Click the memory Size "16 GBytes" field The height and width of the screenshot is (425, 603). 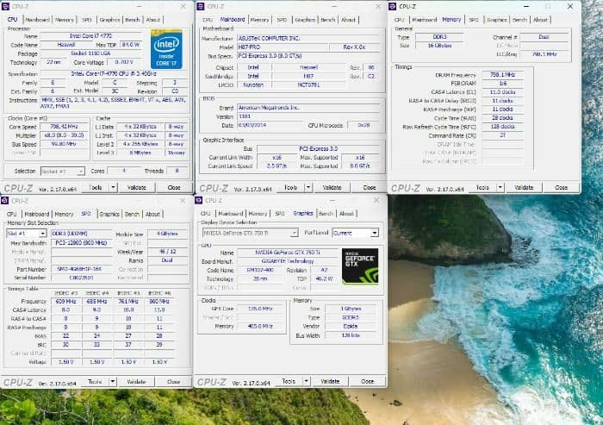tap(439, 46)
